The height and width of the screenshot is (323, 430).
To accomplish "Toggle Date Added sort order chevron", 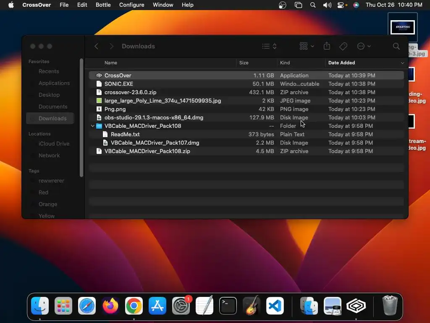I will point(402,63).
